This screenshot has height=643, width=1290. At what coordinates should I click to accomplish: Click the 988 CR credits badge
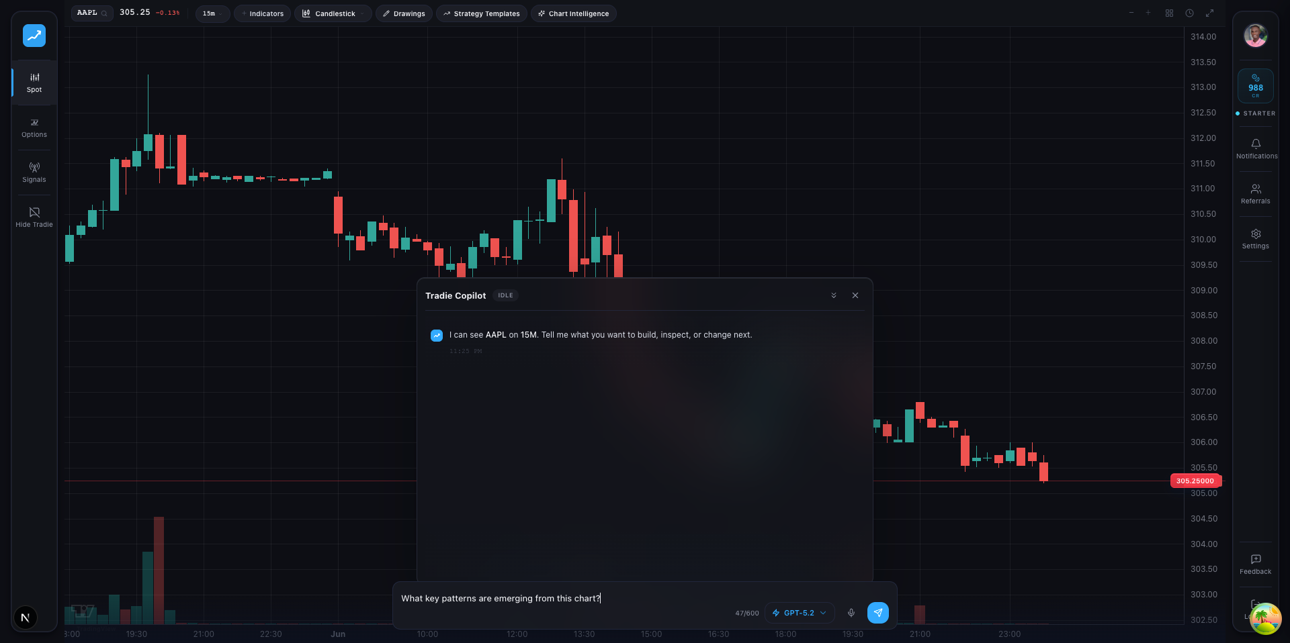point(1255,86)
